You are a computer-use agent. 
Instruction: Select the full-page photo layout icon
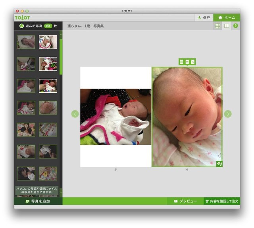click(x=181, y=62)
